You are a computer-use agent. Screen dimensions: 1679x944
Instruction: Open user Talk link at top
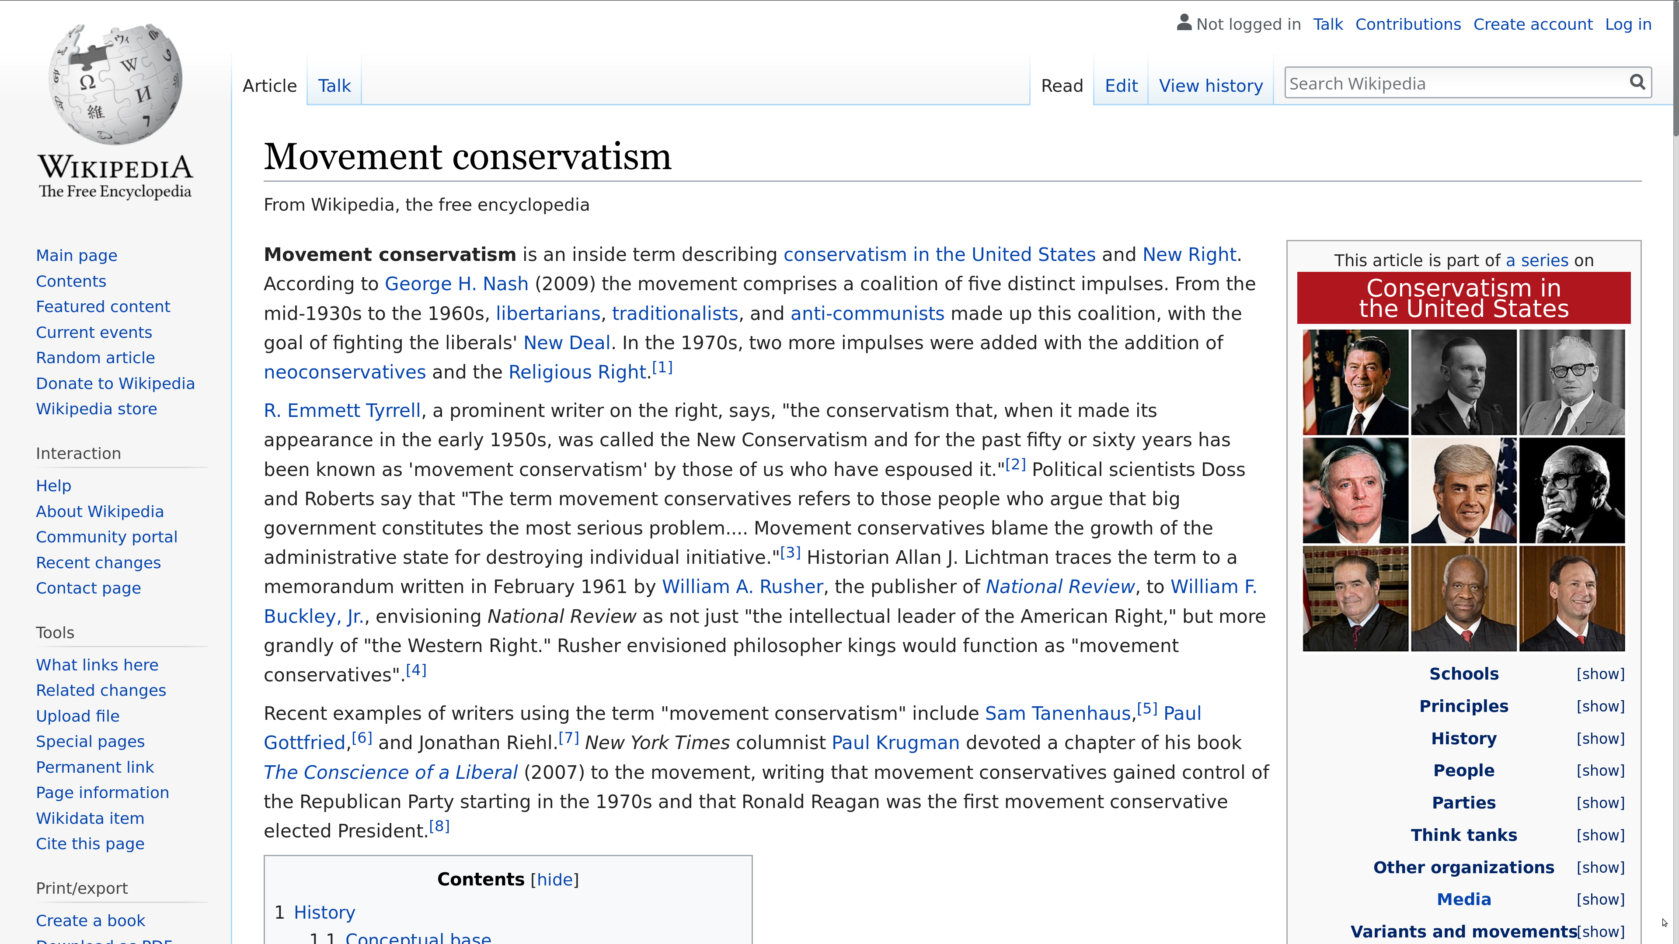point(1328,24)
